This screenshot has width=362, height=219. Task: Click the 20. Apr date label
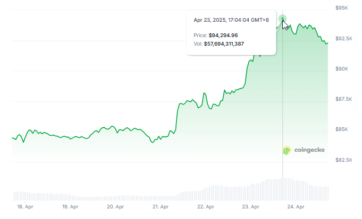point(116,207)
